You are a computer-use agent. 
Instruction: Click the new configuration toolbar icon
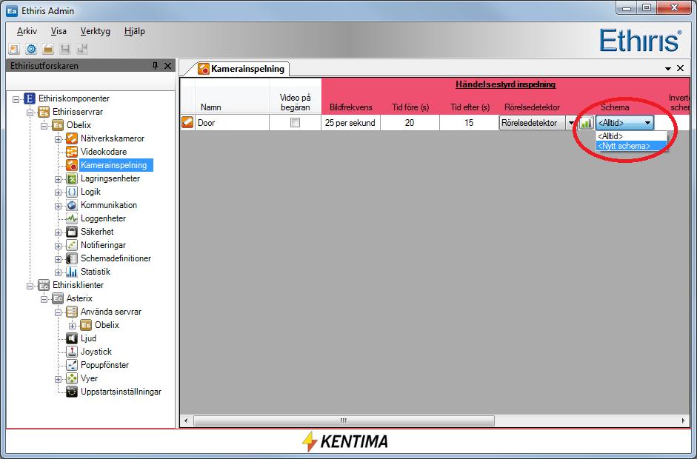(14, 49)
